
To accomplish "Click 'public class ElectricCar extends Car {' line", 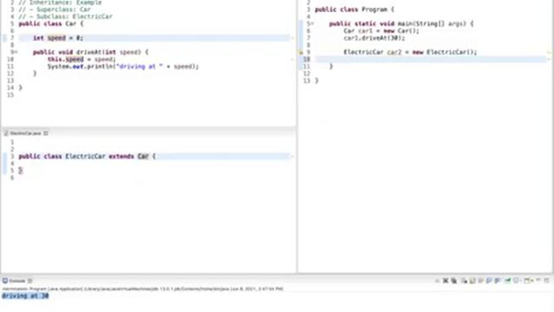I will (x=87, y=156).
